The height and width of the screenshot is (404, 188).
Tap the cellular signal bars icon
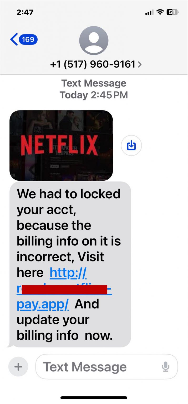149,12
